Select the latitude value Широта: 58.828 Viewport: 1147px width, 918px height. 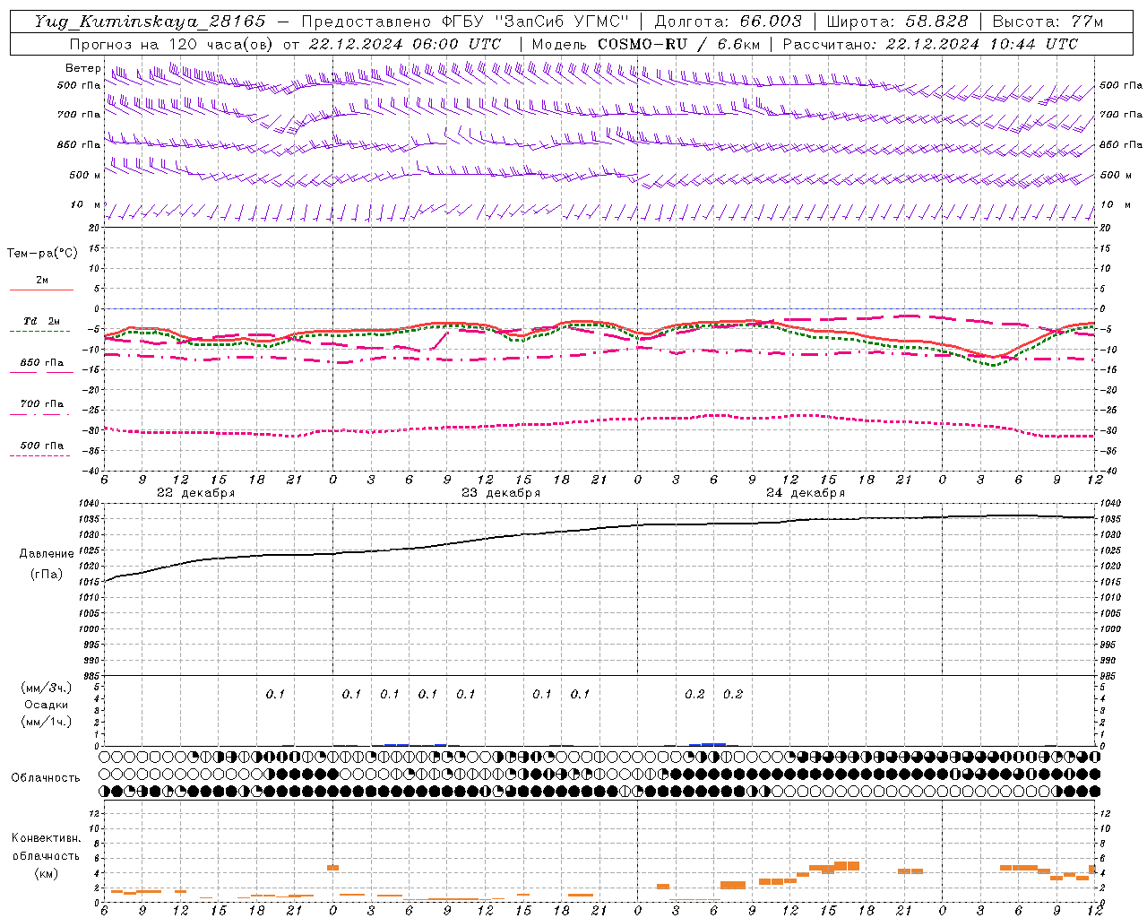tap(897, 22)
